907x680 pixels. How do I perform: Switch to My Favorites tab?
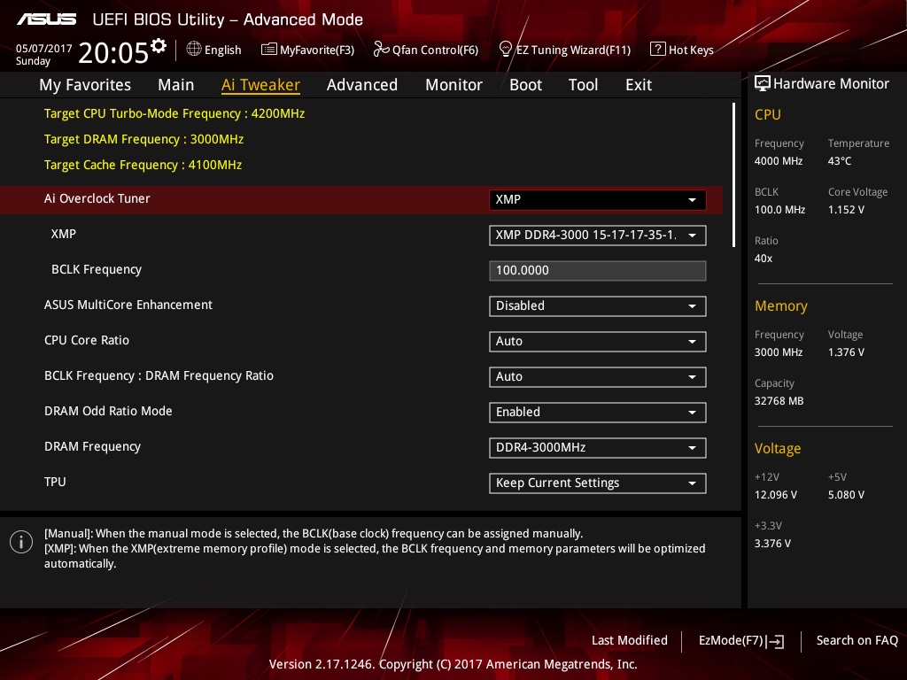pos(85,85)
